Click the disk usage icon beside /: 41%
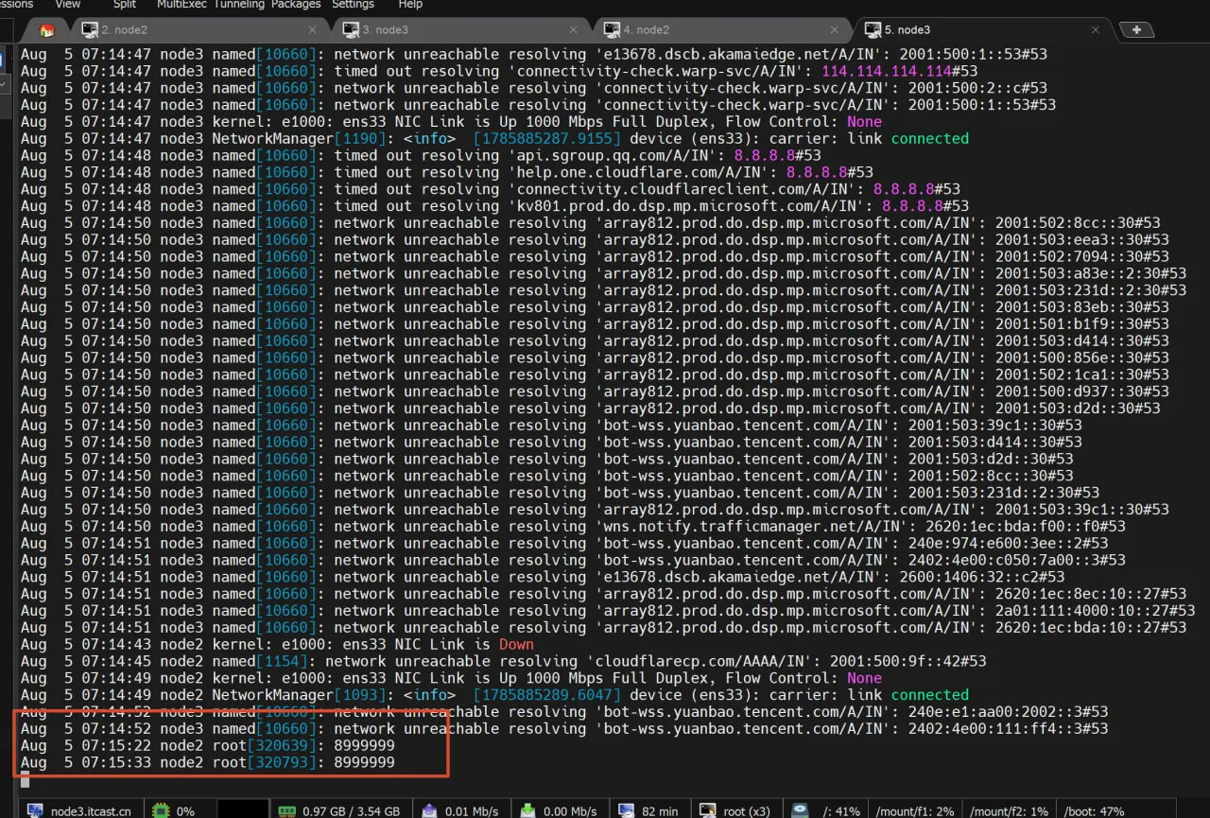1210x818 pixels. tap(800, 810)
